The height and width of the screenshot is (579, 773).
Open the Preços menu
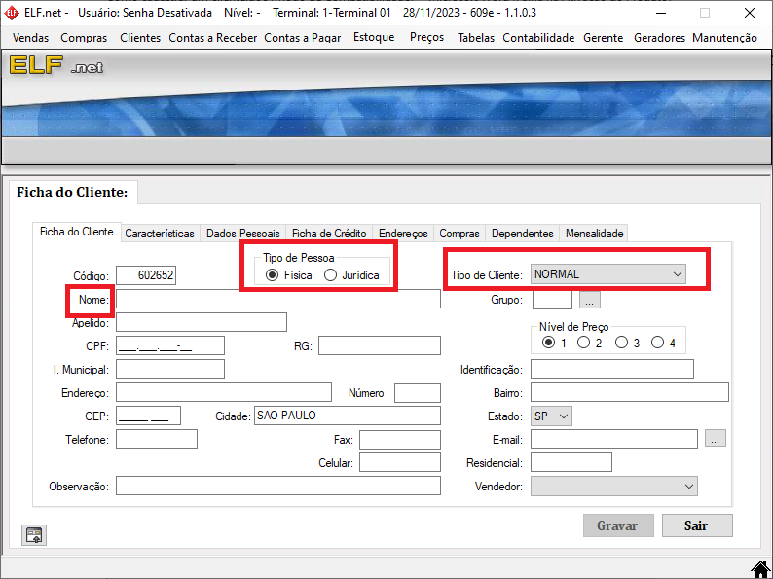[x=427, y=37]
